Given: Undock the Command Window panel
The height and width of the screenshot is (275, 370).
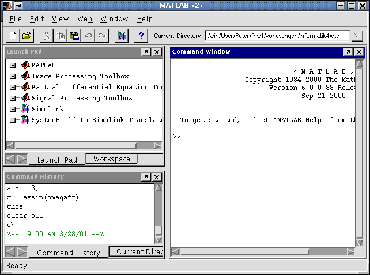Looking at the screenshot, I should coord(348,52).
